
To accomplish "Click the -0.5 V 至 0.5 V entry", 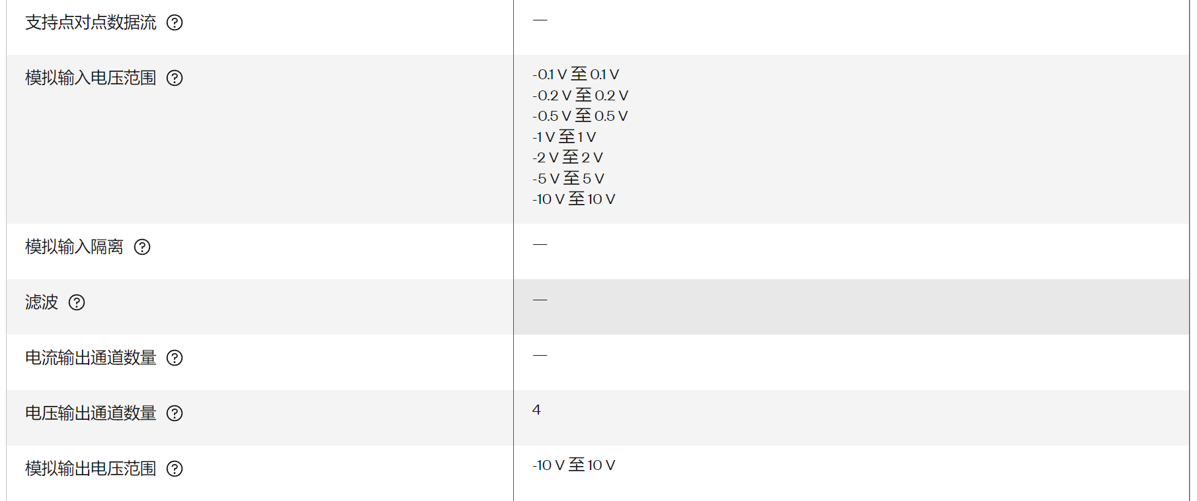I will [580, 116].
